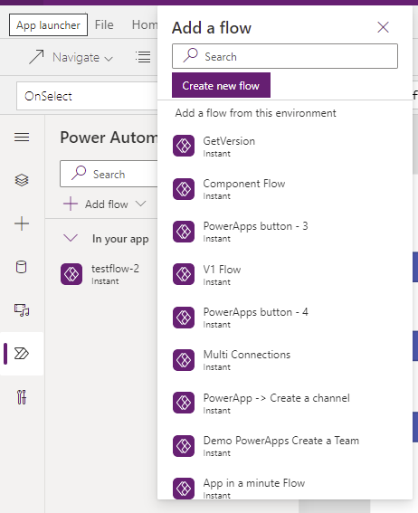Open the Tree view layers icon
The height and width of the screenshot is (513, 418).
pyautogui.click(x=22, y=180)
